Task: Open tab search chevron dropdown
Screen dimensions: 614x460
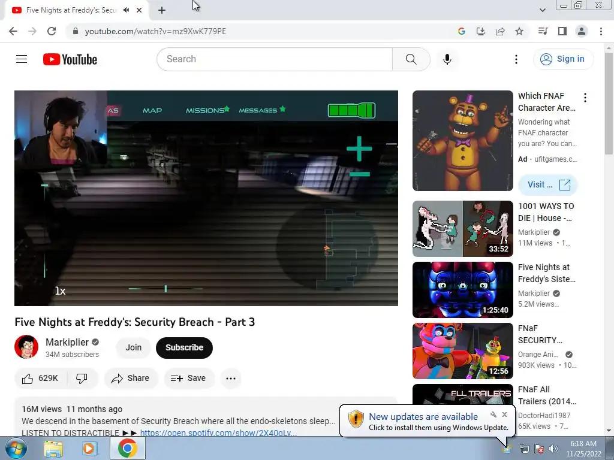Action: point(542,10)
